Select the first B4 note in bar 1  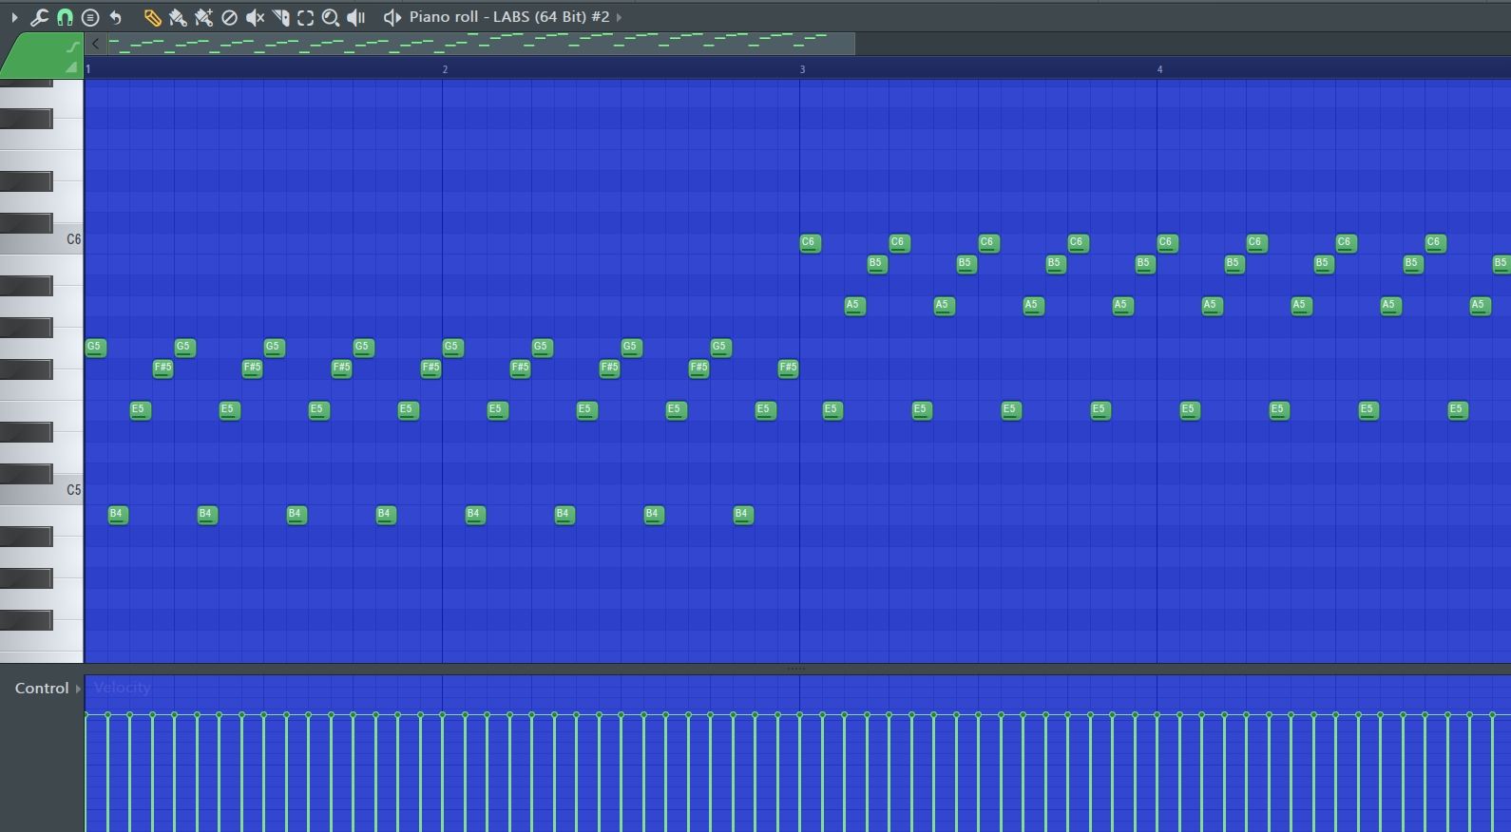click(118, 515)
